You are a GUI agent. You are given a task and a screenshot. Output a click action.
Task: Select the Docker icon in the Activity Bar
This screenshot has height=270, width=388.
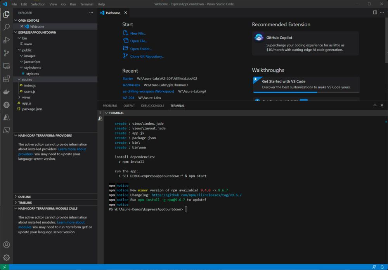(6, 92)
